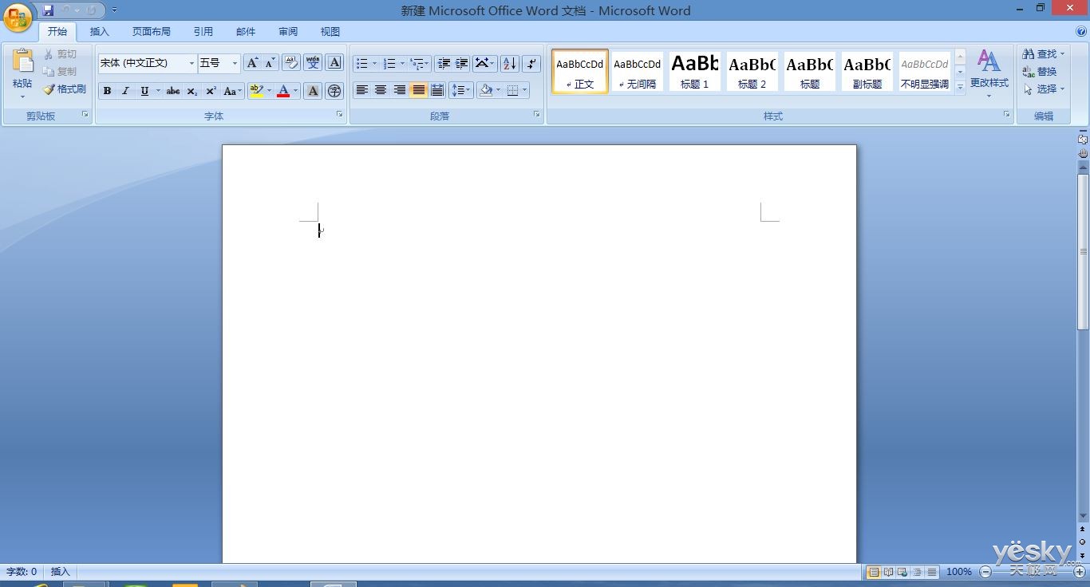This screenshot has width=1090, height=587.
Task: Open Word help question mark icon
Action: click(1081, 32)
